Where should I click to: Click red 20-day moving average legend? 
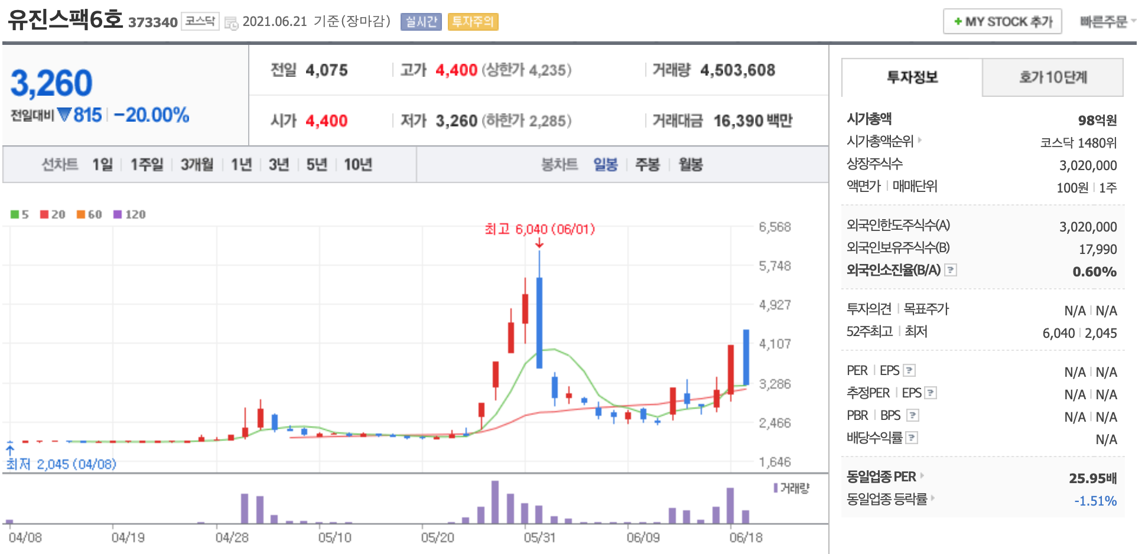pos(53,214)
